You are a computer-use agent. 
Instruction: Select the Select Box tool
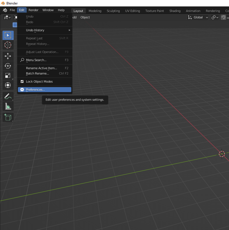coord(8,35)
